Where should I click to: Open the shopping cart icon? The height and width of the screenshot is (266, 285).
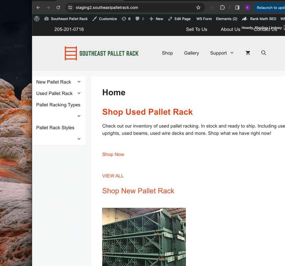[x=248, y=53]
